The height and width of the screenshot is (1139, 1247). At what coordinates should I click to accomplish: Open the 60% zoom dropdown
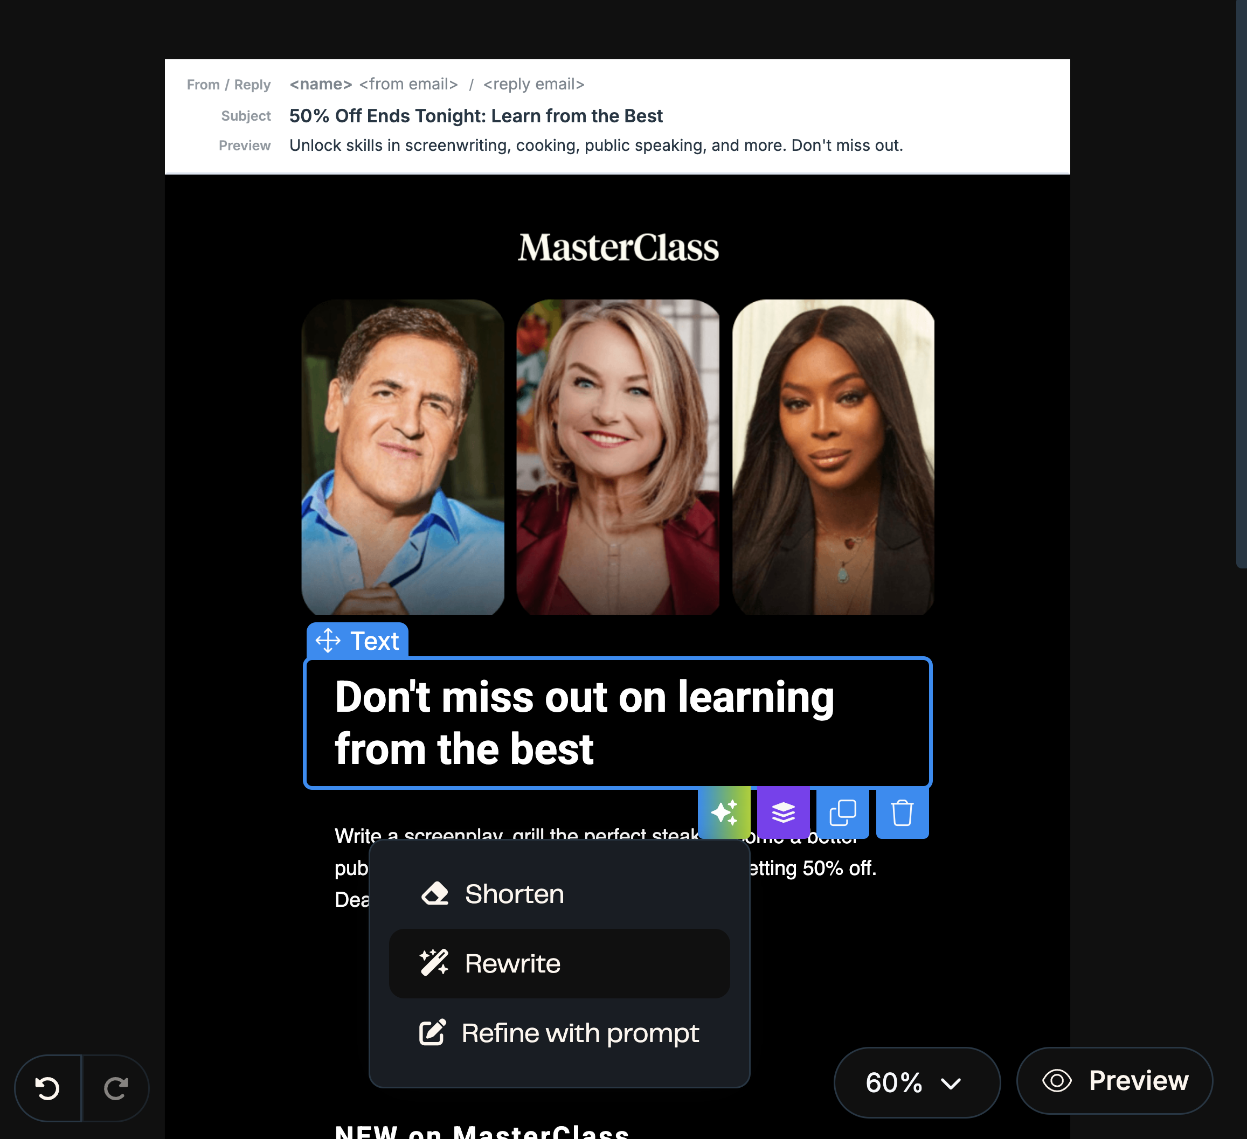[x=917, y=1082]
